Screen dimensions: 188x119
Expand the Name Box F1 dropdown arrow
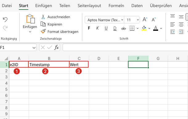coord(34,48)
